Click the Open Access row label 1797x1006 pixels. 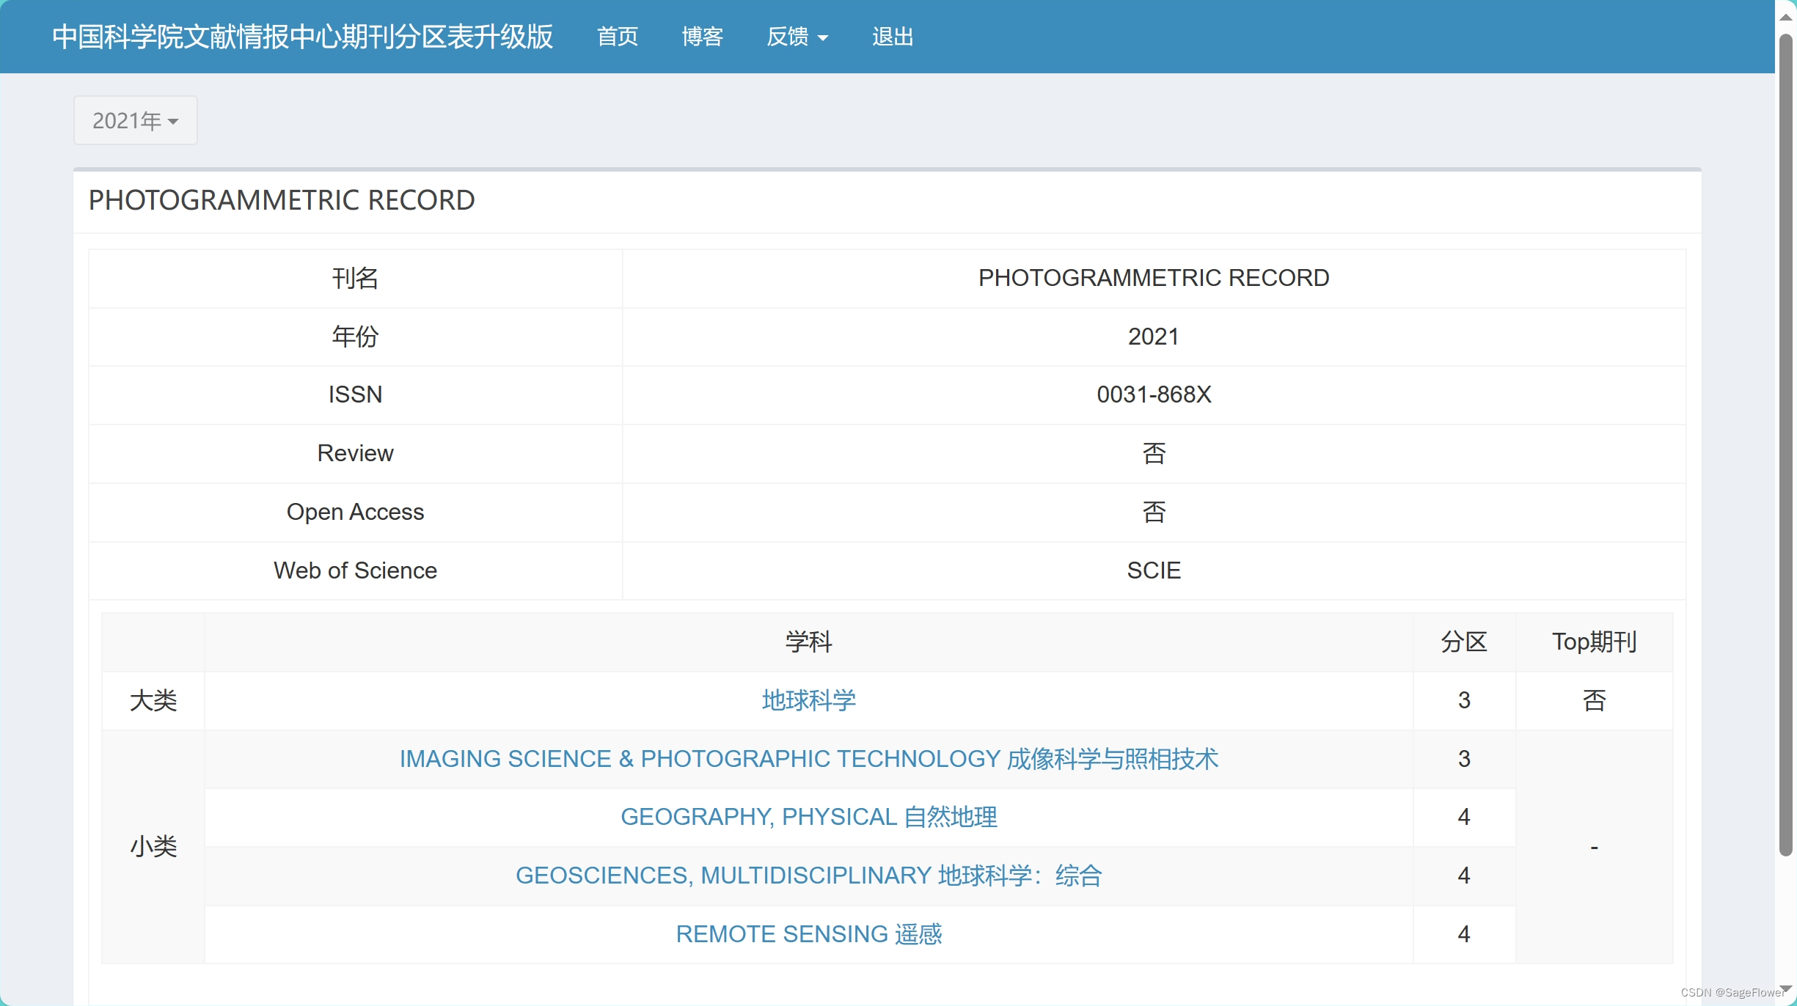(x=355, y=512)
